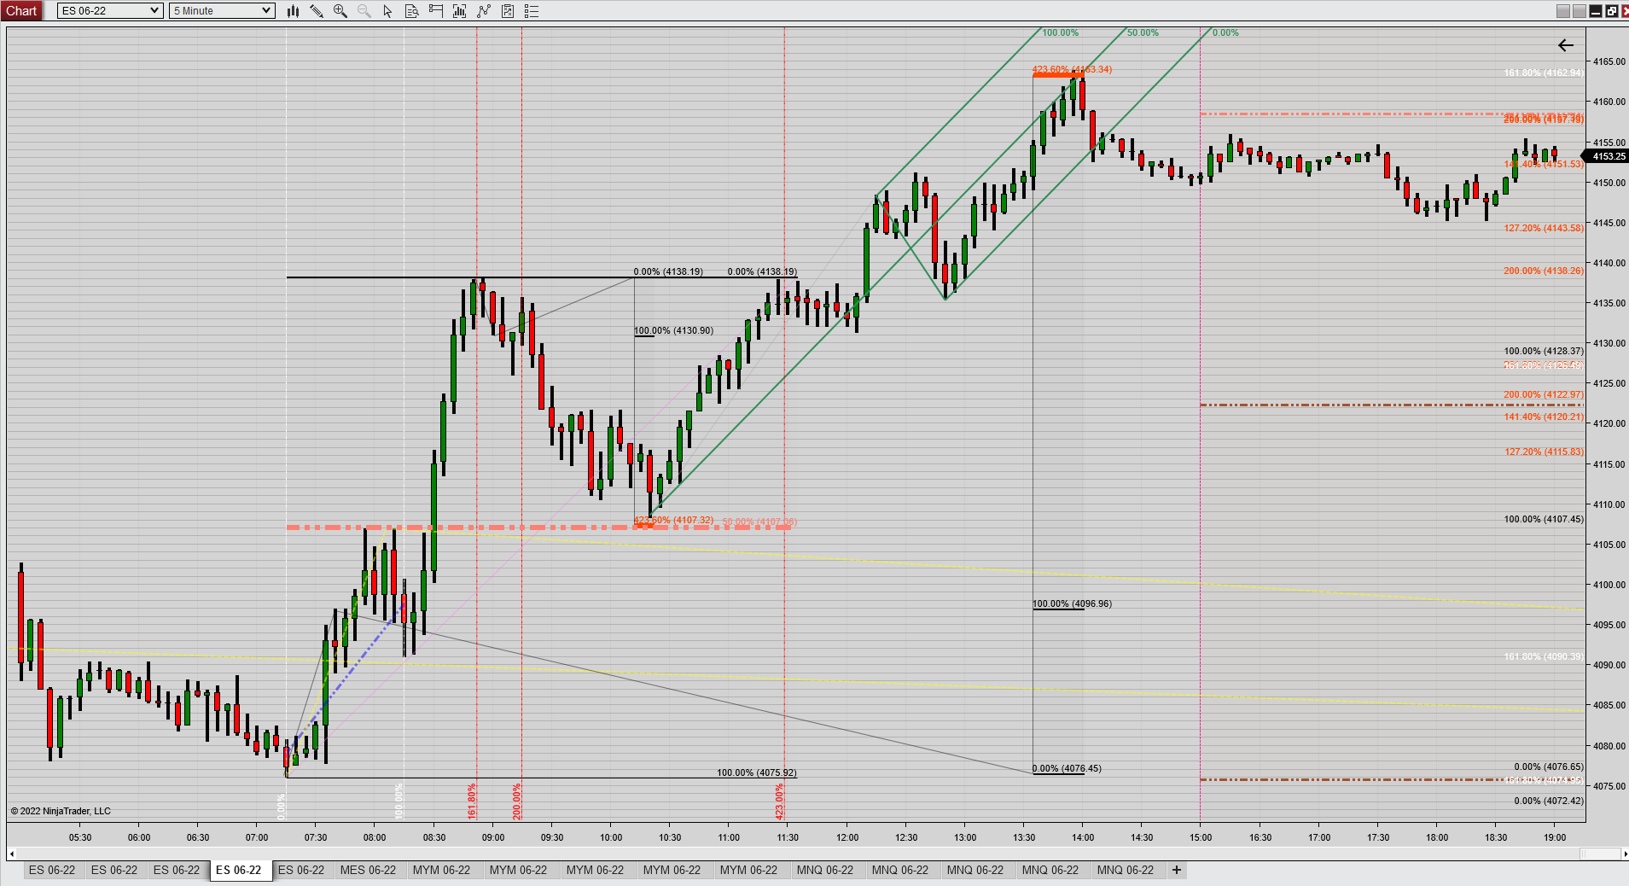Click horizontal scrollbar left arrow

click(x=11, y=854)
